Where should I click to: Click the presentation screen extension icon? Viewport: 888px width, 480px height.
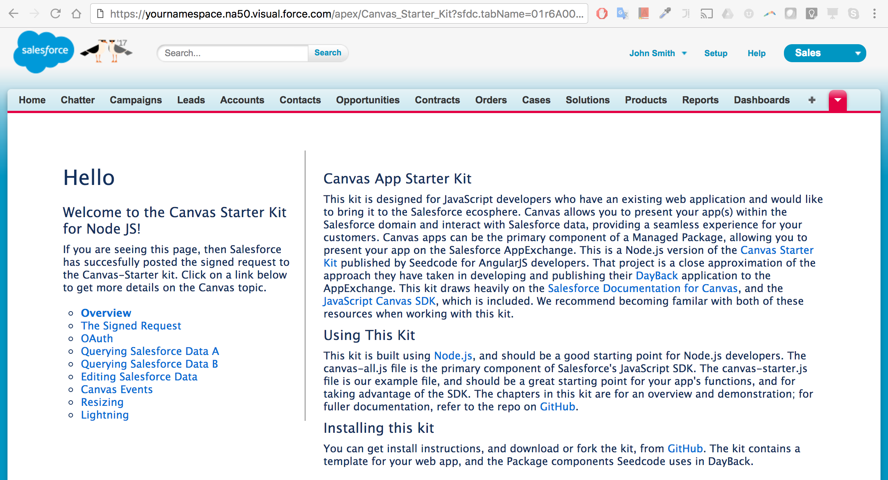pos(833,14)
